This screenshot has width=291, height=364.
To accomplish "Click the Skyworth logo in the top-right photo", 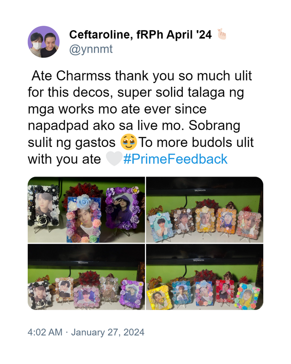I will tap(200, 191).
